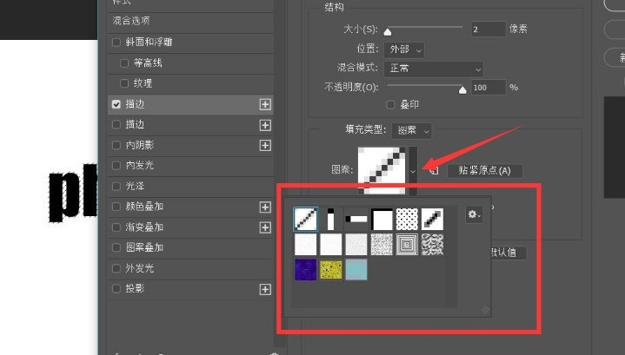Toggle the 纹理 checkbox
Image resolution: width=625 pixels, height=355 pixels.
click(124, 83)
